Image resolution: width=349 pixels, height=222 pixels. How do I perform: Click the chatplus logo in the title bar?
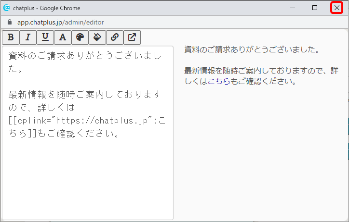click(x=7, y=8)
